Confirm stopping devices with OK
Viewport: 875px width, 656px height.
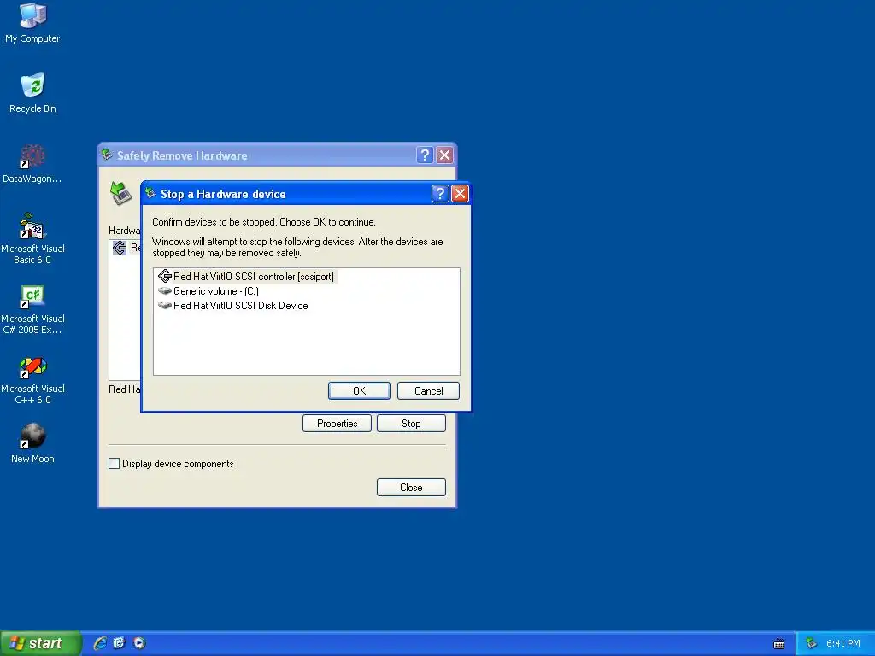360,391
